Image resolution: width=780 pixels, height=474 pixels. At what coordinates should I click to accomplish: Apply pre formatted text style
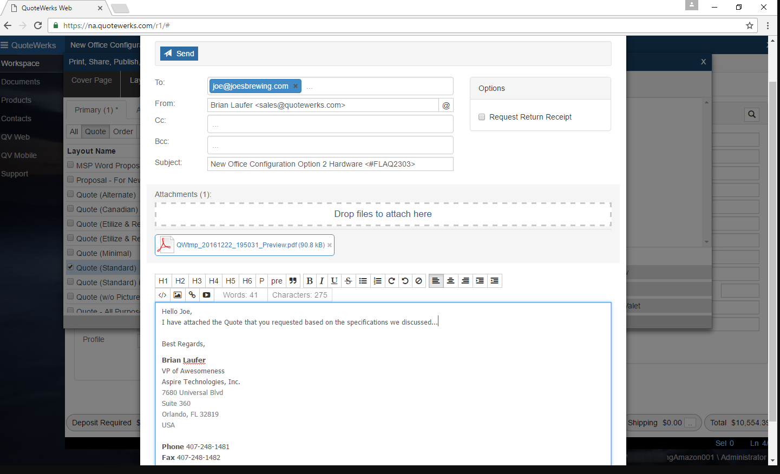[277, 281]
